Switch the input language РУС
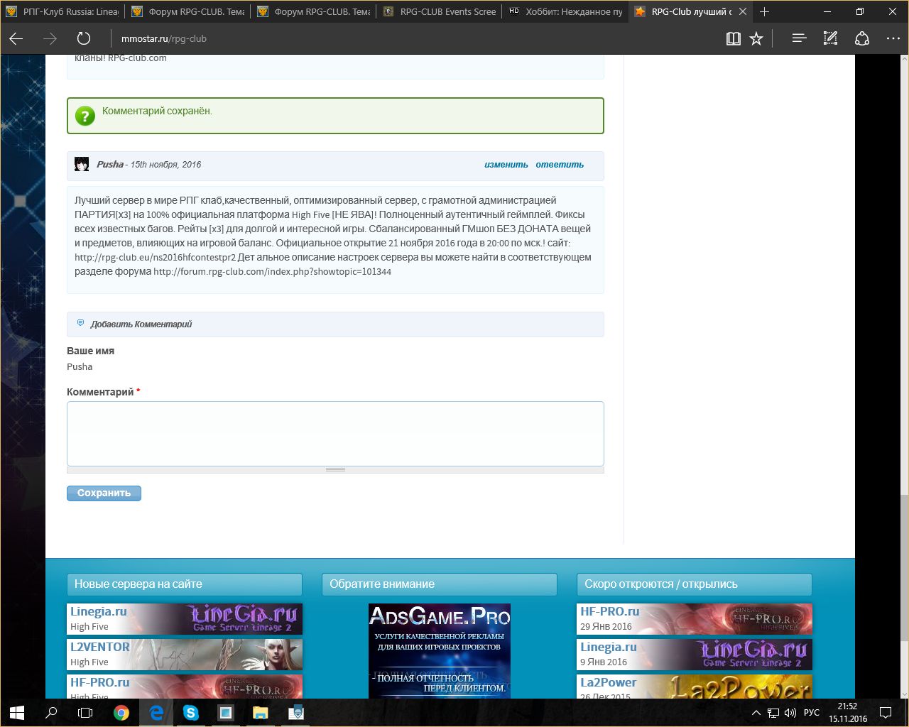 [x=811, y=713]
